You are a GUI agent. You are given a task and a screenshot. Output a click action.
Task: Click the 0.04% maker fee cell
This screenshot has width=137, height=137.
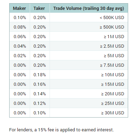[x=19, y=46]
